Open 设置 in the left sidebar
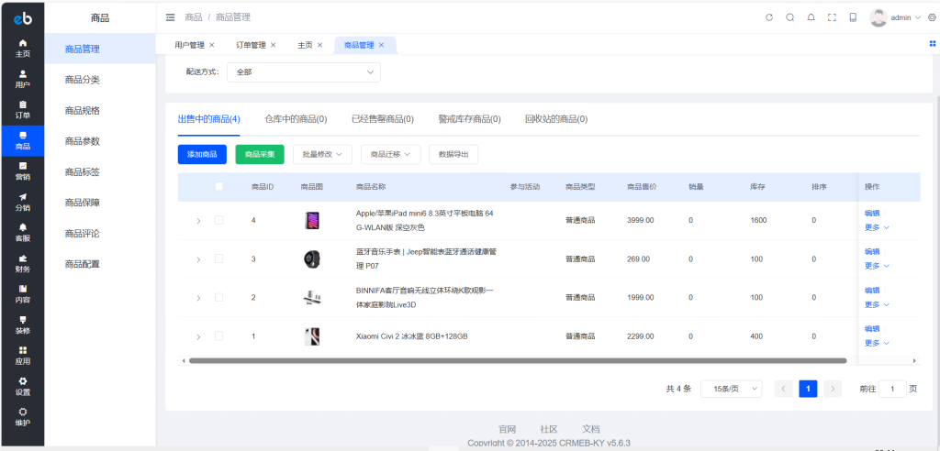This screenshot has width=940, height=451. click(x=22, y=386)
